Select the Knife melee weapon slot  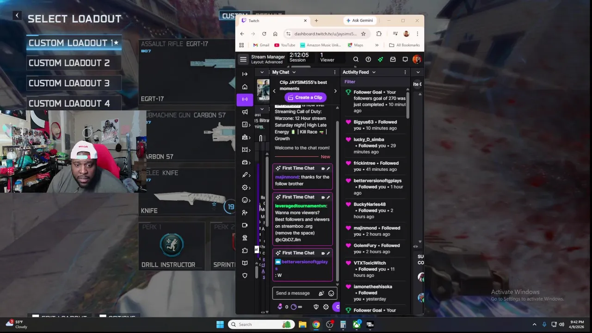[x=187, y=192]
